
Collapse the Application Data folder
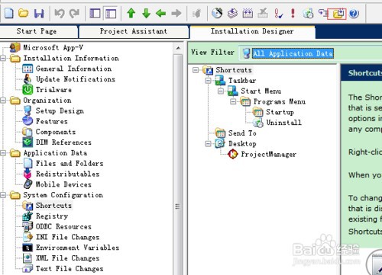(3, 153)
